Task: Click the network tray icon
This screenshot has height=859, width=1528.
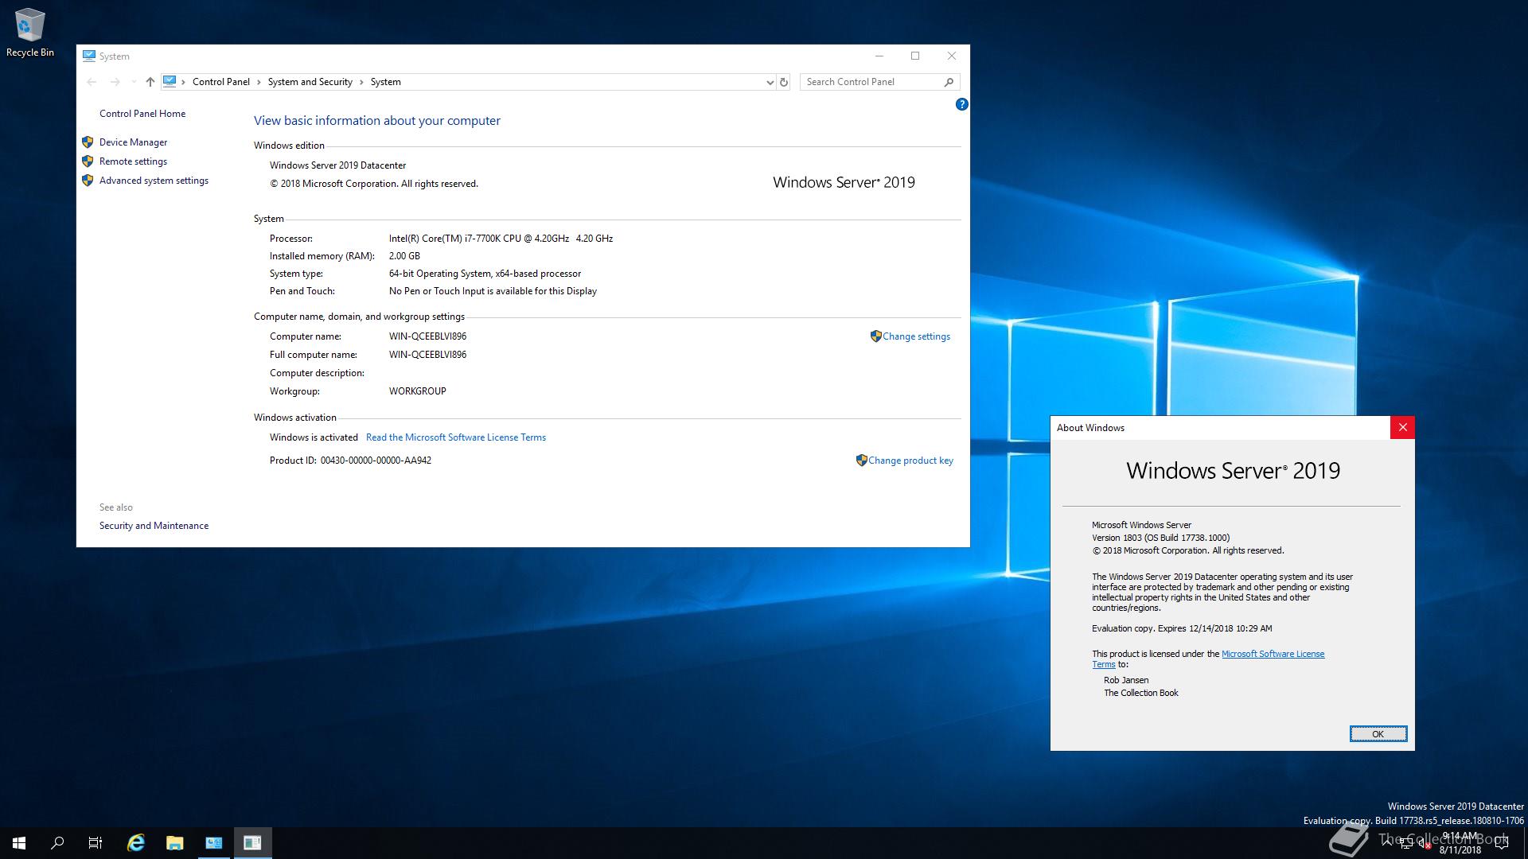Action: click(1407, 844)
